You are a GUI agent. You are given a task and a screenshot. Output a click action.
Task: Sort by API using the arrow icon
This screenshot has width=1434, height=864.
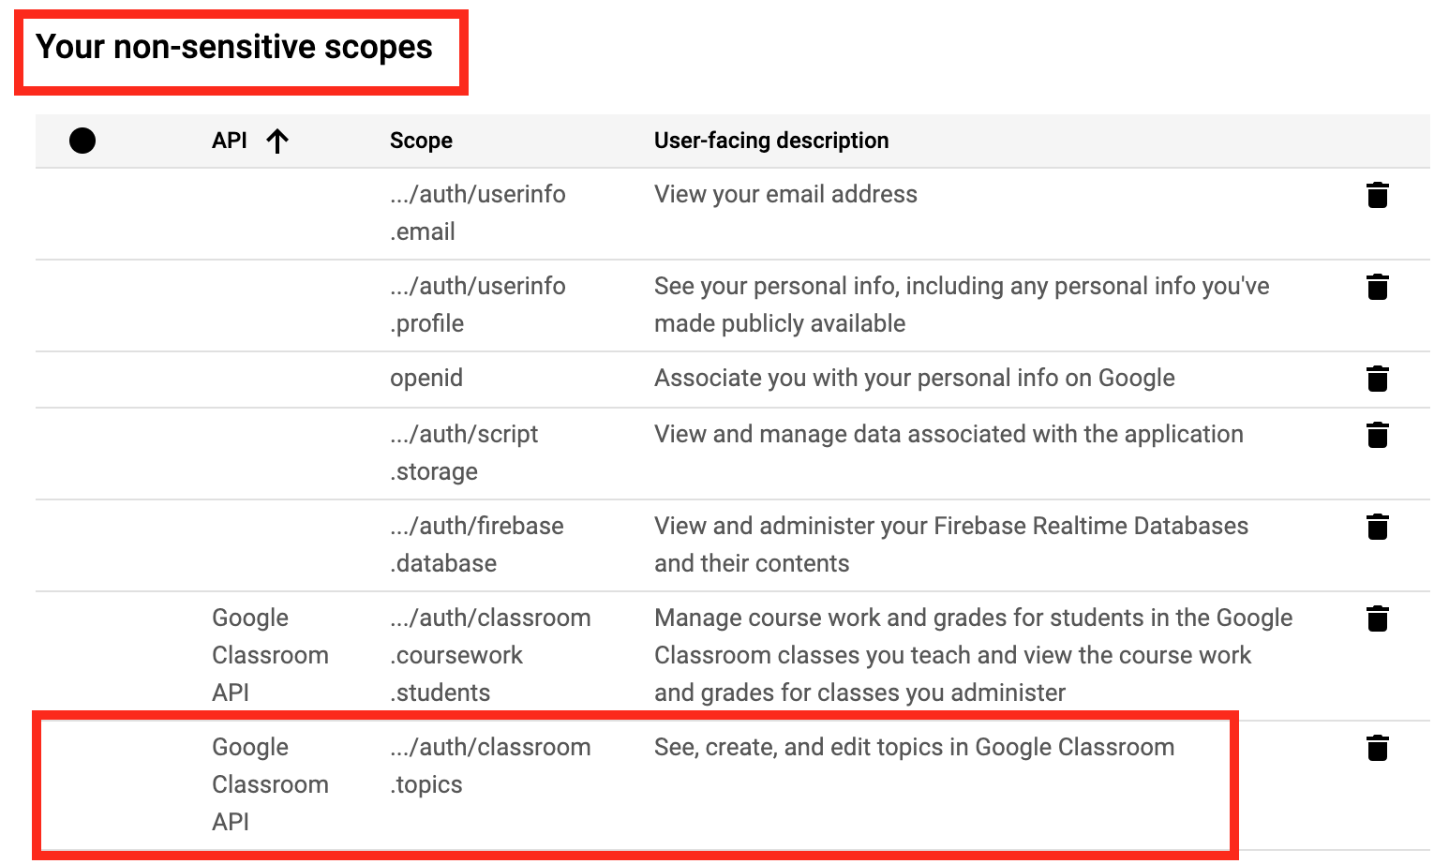(276, 142)
